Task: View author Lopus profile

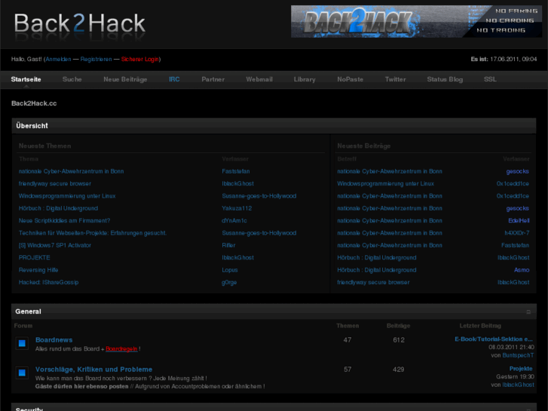Action: (x=230, y=270)
